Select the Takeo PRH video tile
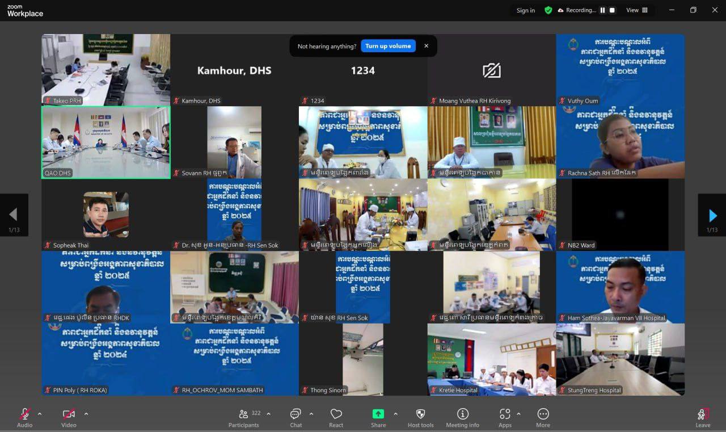The height and width of the screenshot is (432, 726). 105,70
